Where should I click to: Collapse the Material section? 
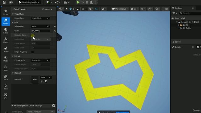tap(13, 73)
